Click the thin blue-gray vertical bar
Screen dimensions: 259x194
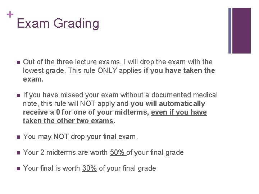230,31
